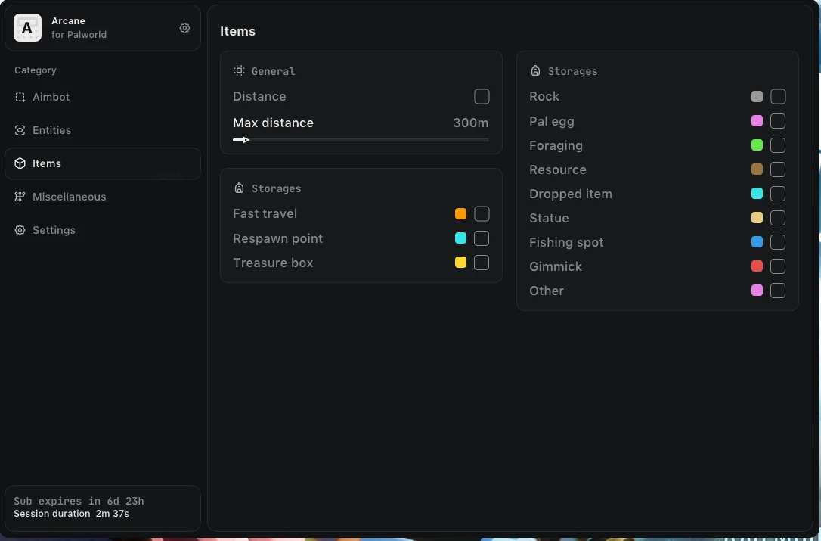Viewport: 821px width, 541px height.
Task: Click the "300m" max distance value
Action: pyautogui.click(x=471, y=123)
